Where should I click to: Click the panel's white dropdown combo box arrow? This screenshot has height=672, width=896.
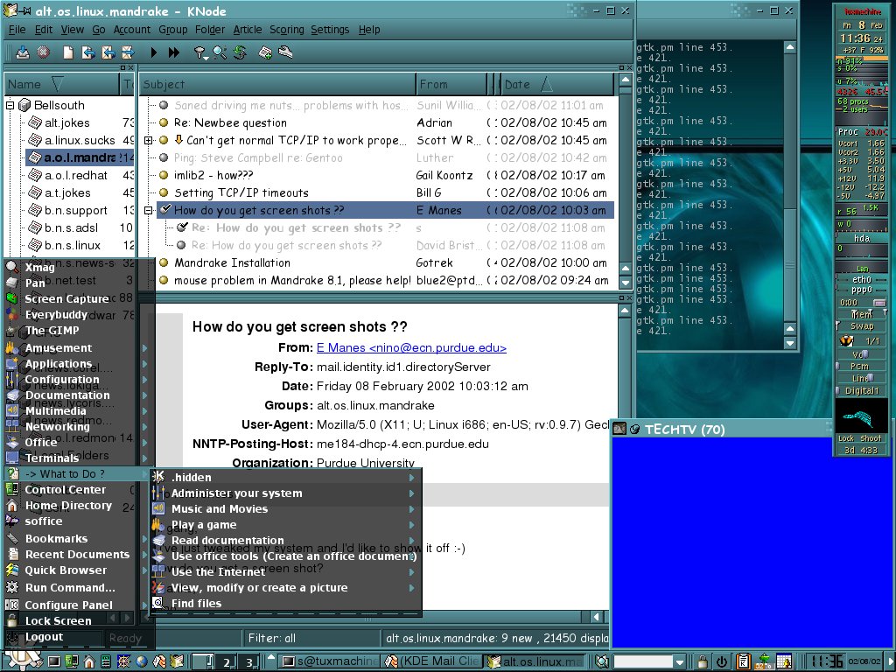point(679,662)
